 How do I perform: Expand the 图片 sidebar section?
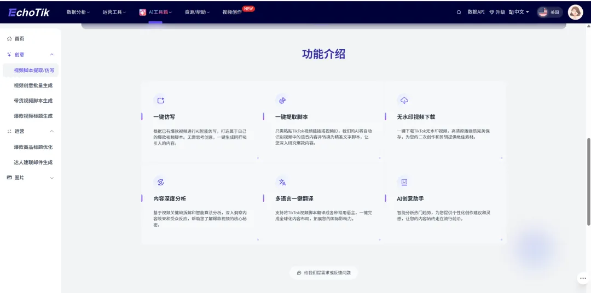51,178
